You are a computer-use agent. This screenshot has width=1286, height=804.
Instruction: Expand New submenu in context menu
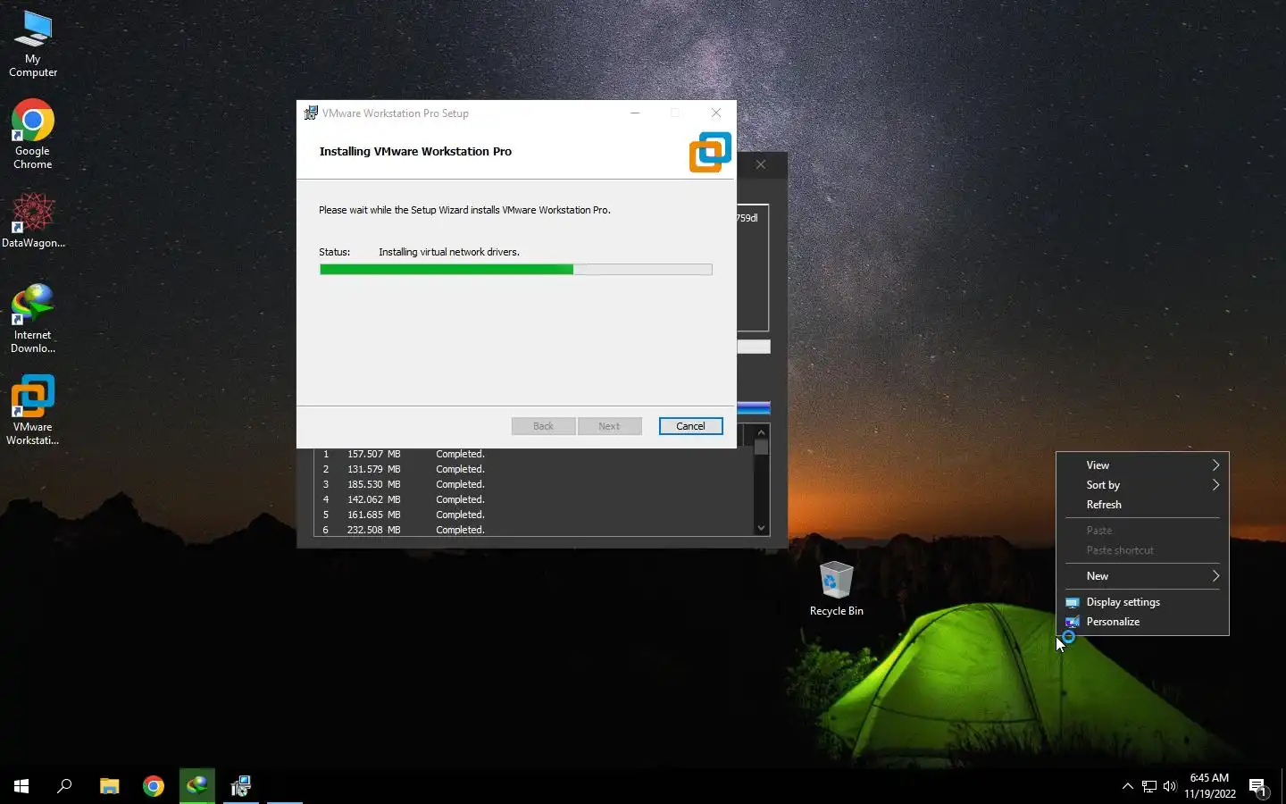pos(1142,576)
